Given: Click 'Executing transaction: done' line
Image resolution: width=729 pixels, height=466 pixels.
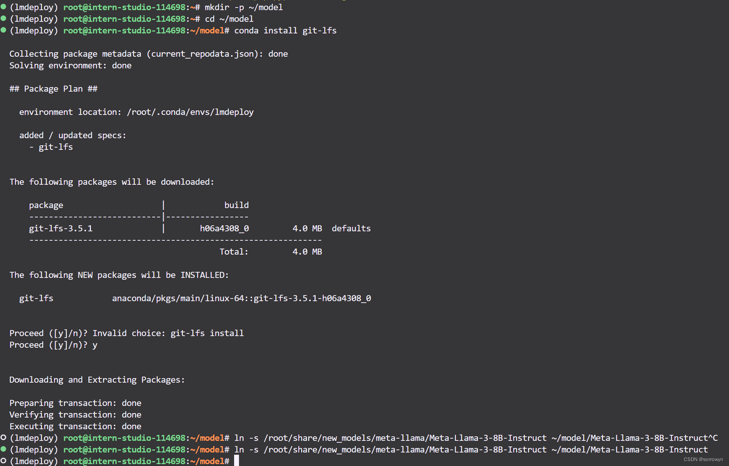Looking at the screenshot, I should 75,426.
